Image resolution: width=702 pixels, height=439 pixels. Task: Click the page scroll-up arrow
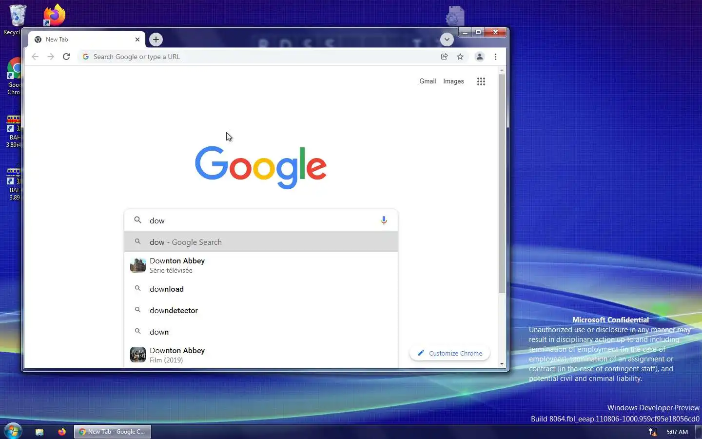pyautogui.click(x=502, y=71)
